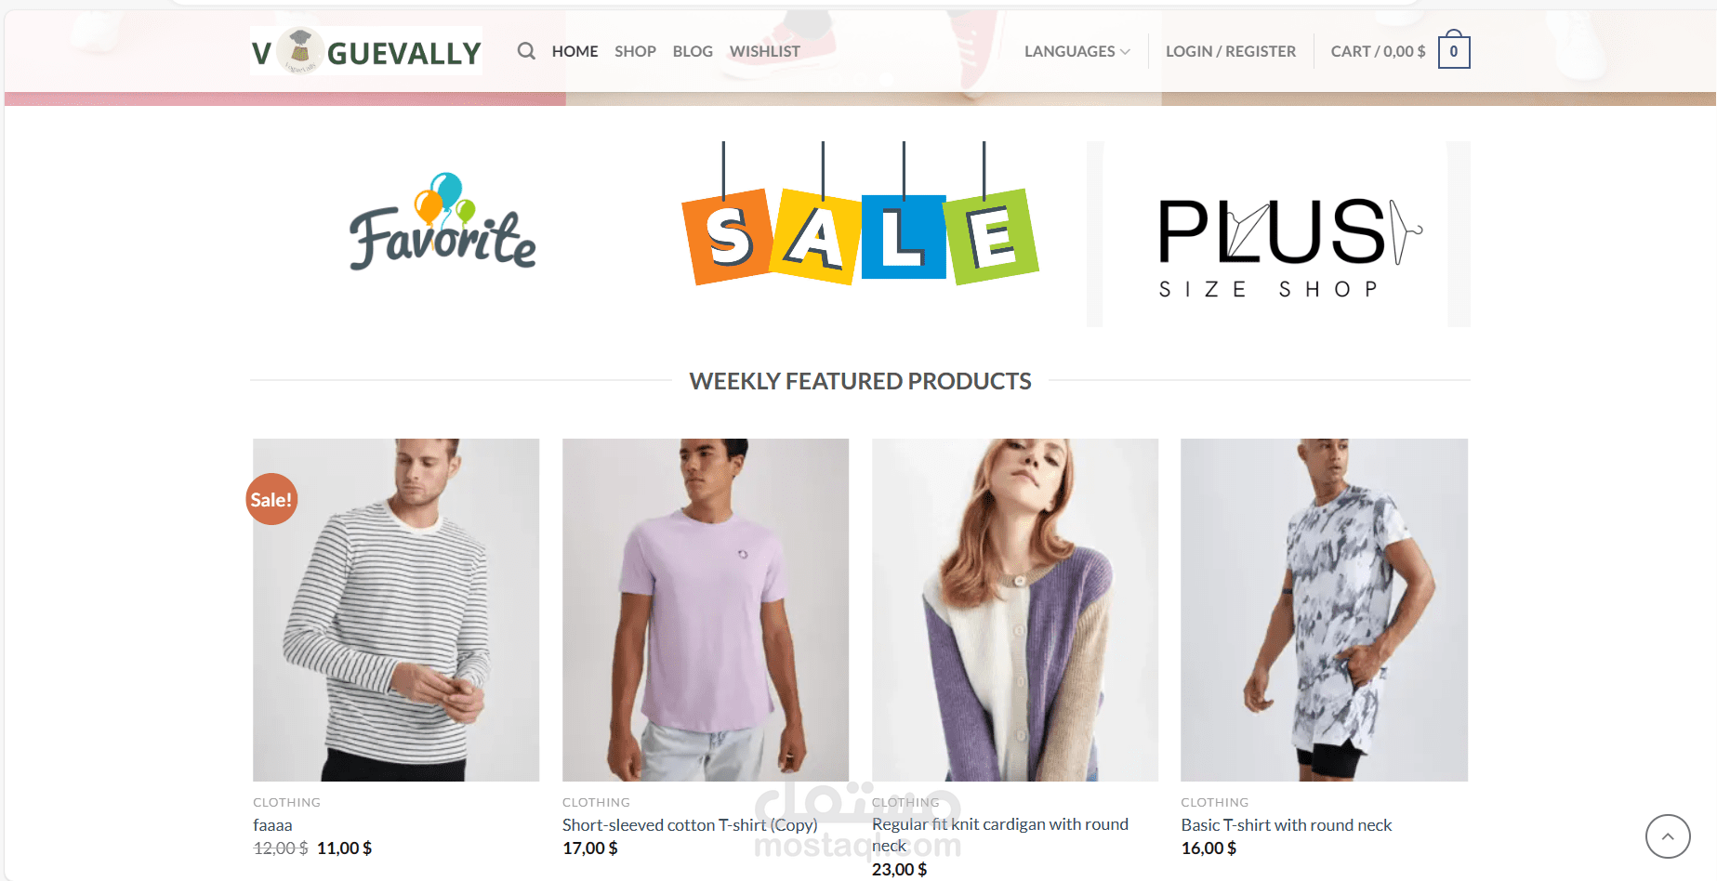The width and height of the screenshot is (1717, 881).
Task: Click the lilac T-shirt product photo
Action: coord(706,610)
